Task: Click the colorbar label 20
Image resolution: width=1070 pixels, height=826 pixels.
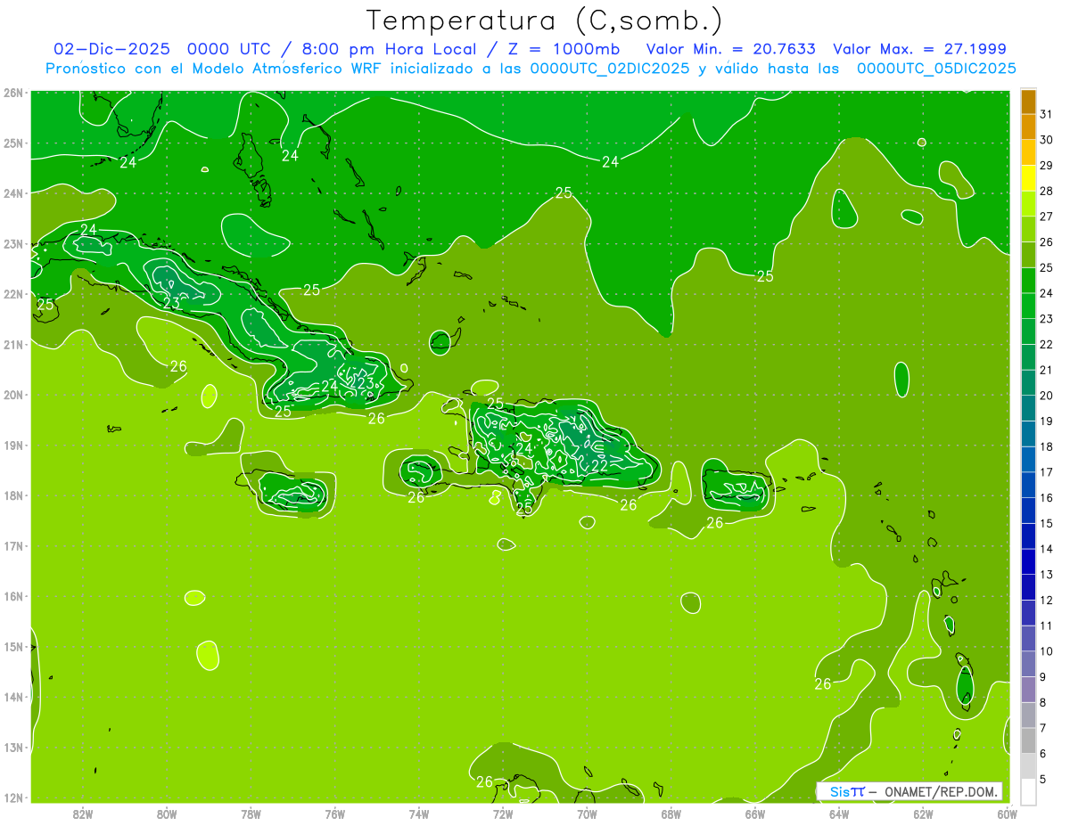Action: 1047,396
